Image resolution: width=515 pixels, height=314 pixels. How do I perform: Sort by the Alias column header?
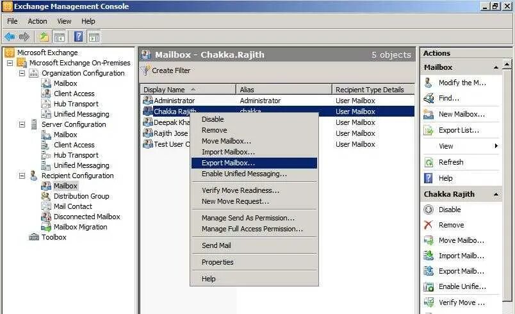[284, 90]
